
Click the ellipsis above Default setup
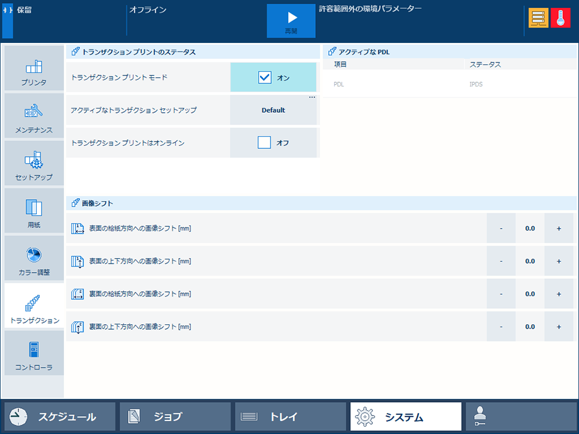(x=312, y=97)
